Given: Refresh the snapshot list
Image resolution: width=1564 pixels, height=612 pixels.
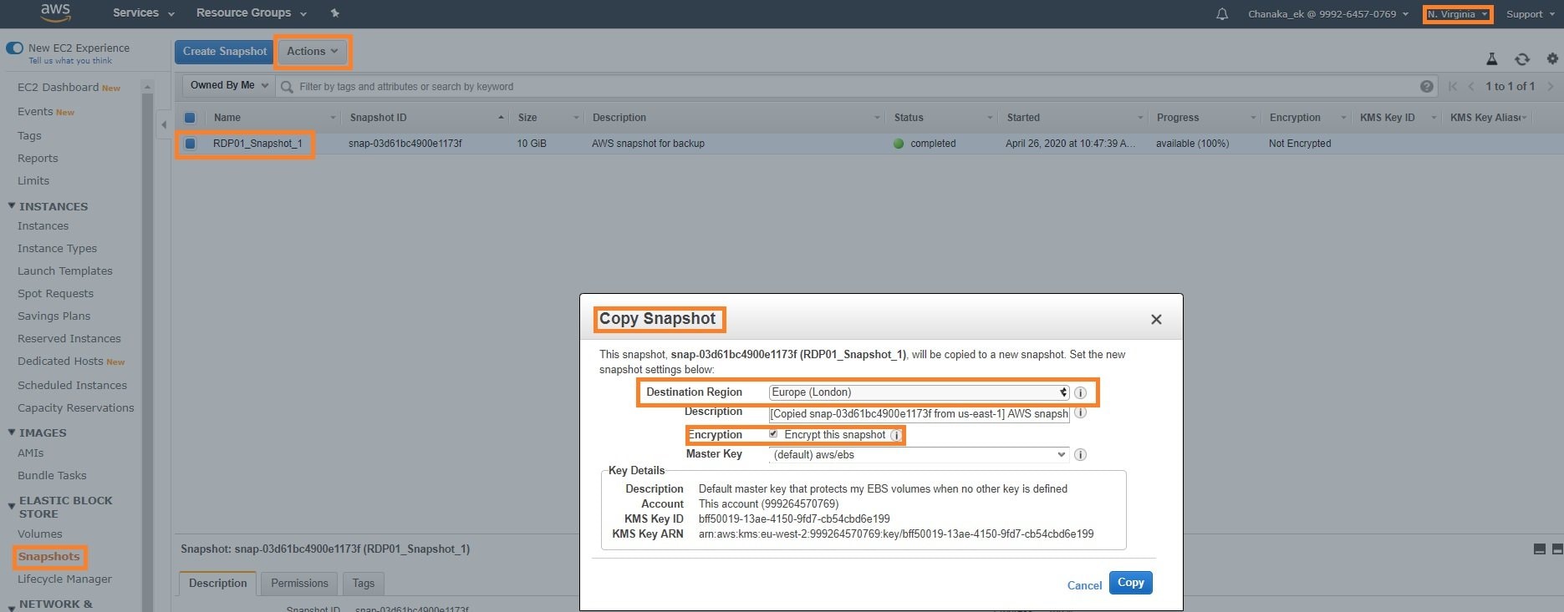Looking at the screenshot, I should coord(1521,59).
